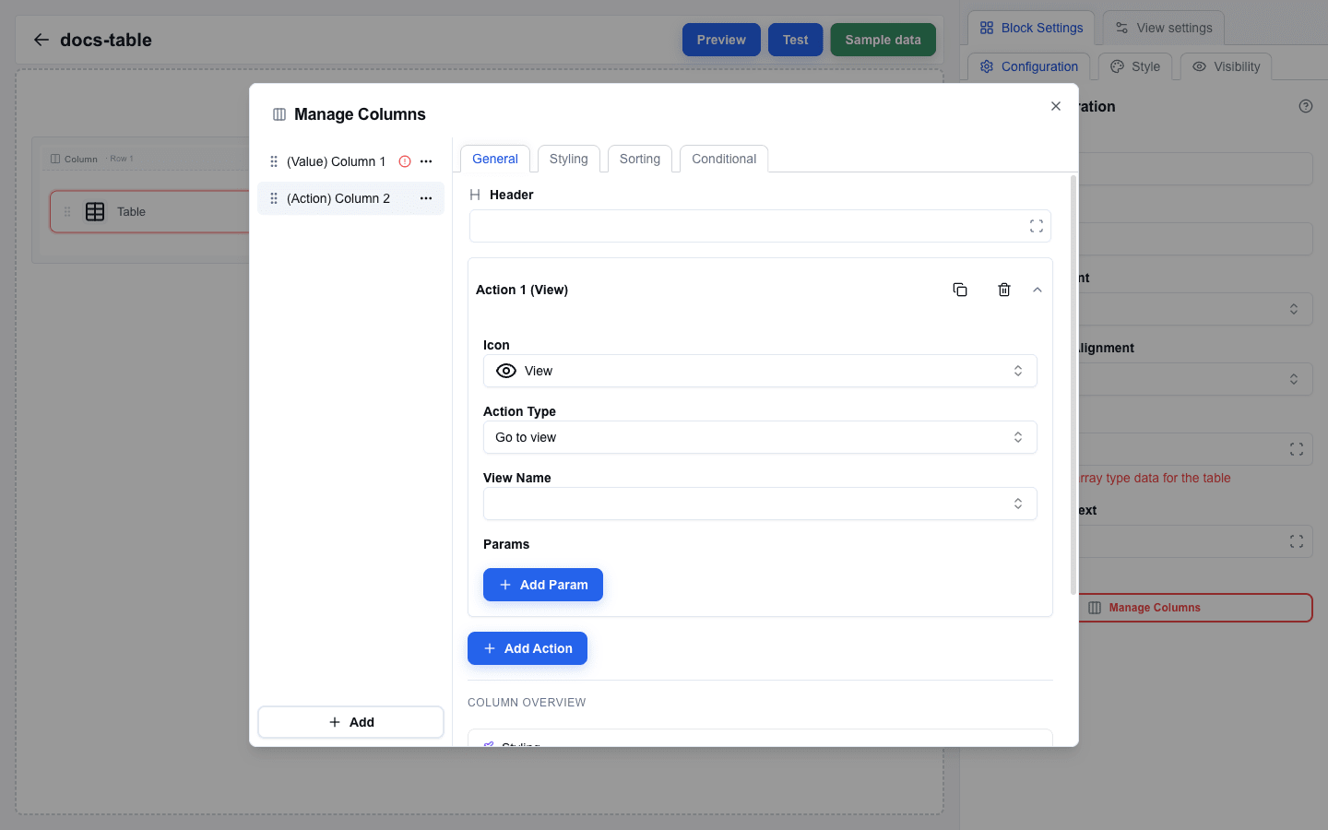Click the drag handle of (Action) Column 2
1328x830 pixels.
click(x=274, y=198)
